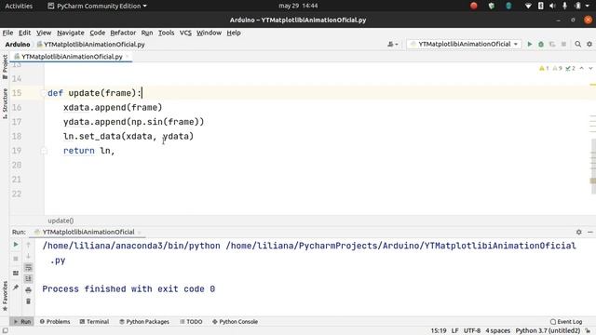Open the File menu

click(x=7, y=33)
